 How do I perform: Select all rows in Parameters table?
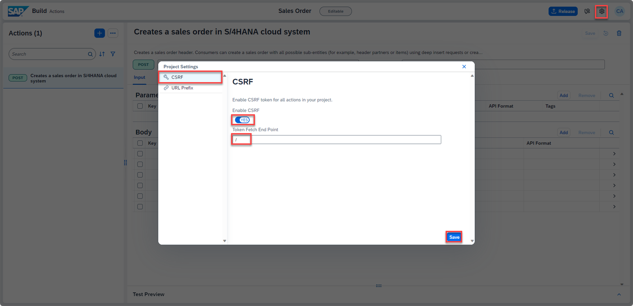pyautogui.click(x=140, y=106)
